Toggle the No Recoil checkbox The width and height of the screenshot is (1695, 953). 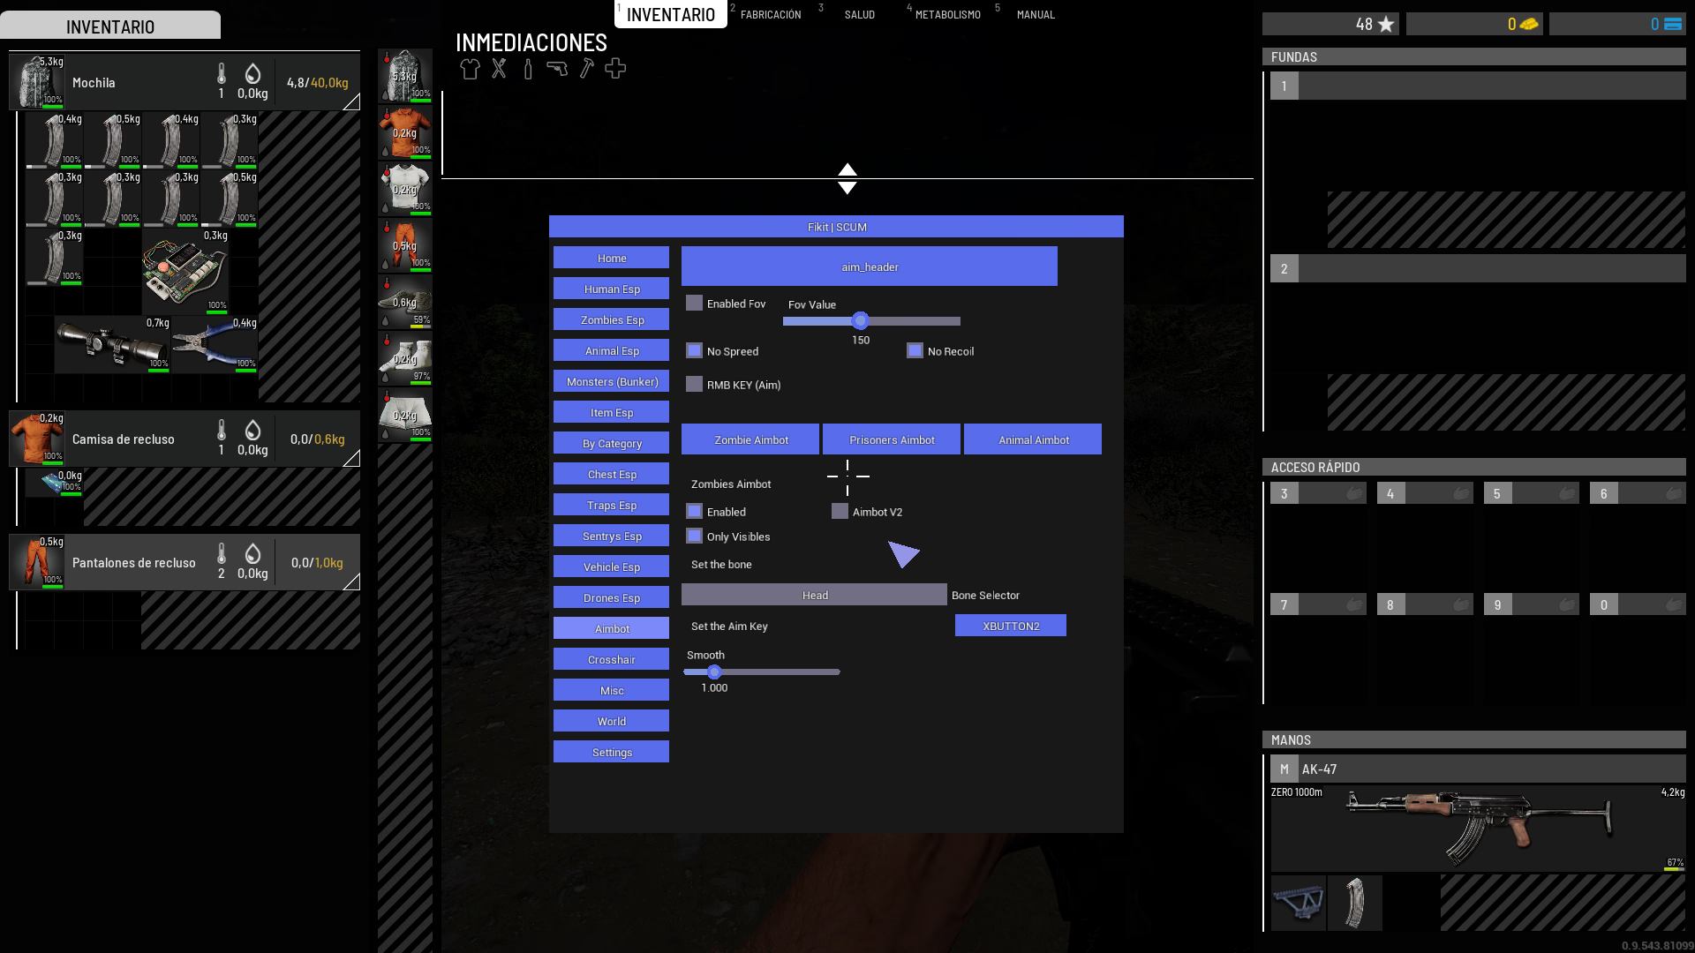[915, 351]
